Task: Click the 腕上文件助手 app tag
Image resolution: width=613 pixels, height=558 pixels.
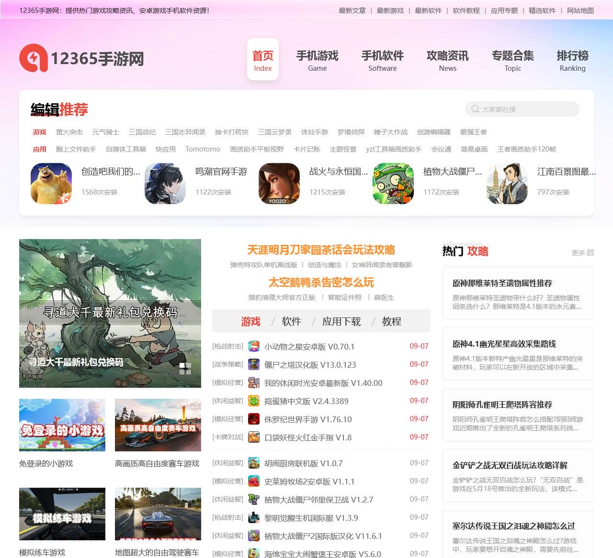Action: pyautogui.click(x=76, y=149)
